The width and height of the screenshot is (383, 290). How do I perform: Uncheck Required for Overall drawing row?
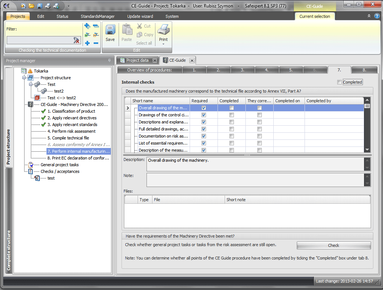(x=203, y=108)
